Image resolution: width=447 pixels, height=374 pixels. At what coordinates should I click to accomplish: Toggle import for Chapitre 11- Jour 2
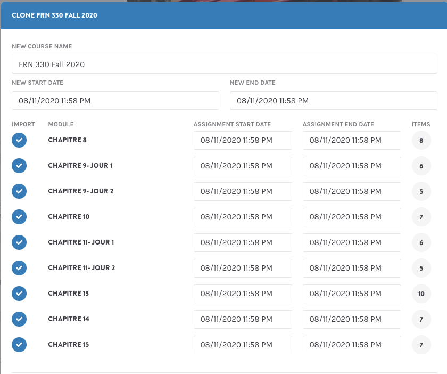(19, 268)
